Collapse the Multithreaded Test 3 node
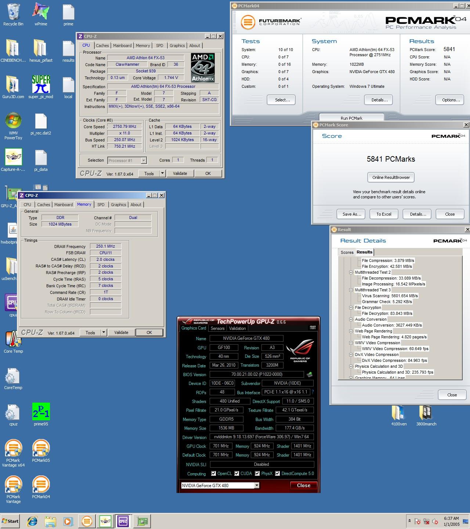470x529 pixels. (351, 290)
